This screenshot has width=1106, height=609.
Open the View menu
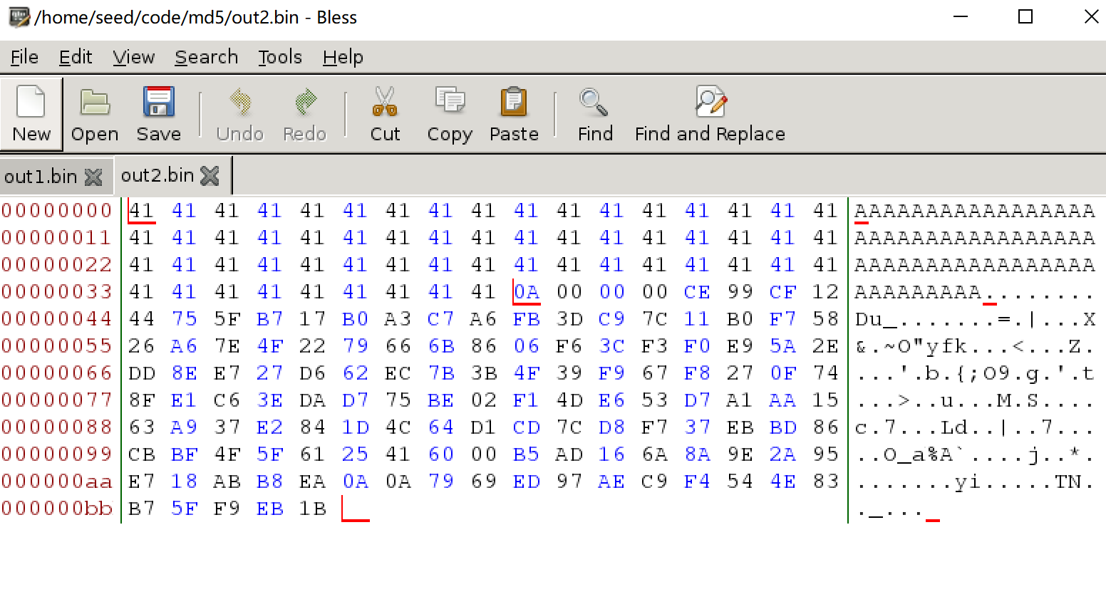point(133,57)
